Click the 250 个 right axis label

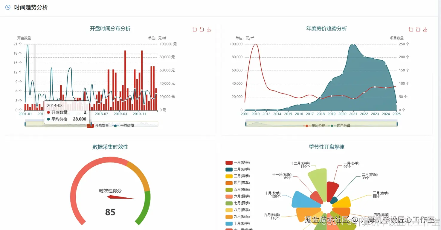404,44
